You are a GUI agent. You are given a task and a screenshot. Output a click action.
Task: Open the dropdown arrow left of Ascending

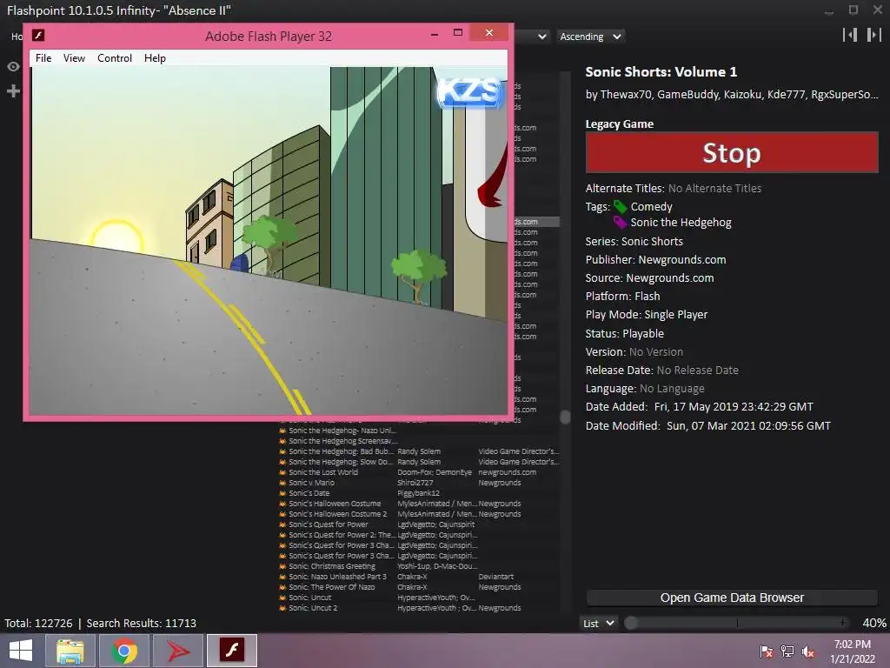[541, 37]
